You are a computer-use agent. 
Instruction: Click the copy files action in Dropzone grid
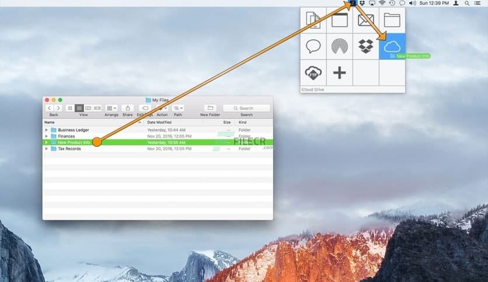(x=313, y=20)
